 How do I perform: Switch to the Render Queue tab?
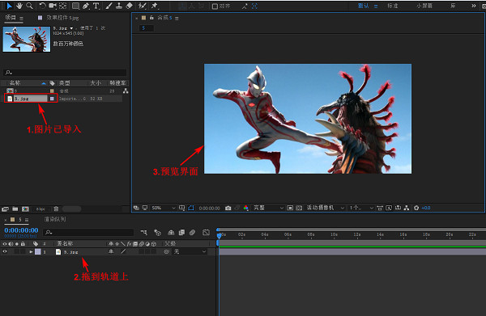point(55,219)
